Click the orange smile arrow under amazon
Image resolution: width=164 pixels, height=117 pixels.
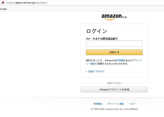point(110,19)
